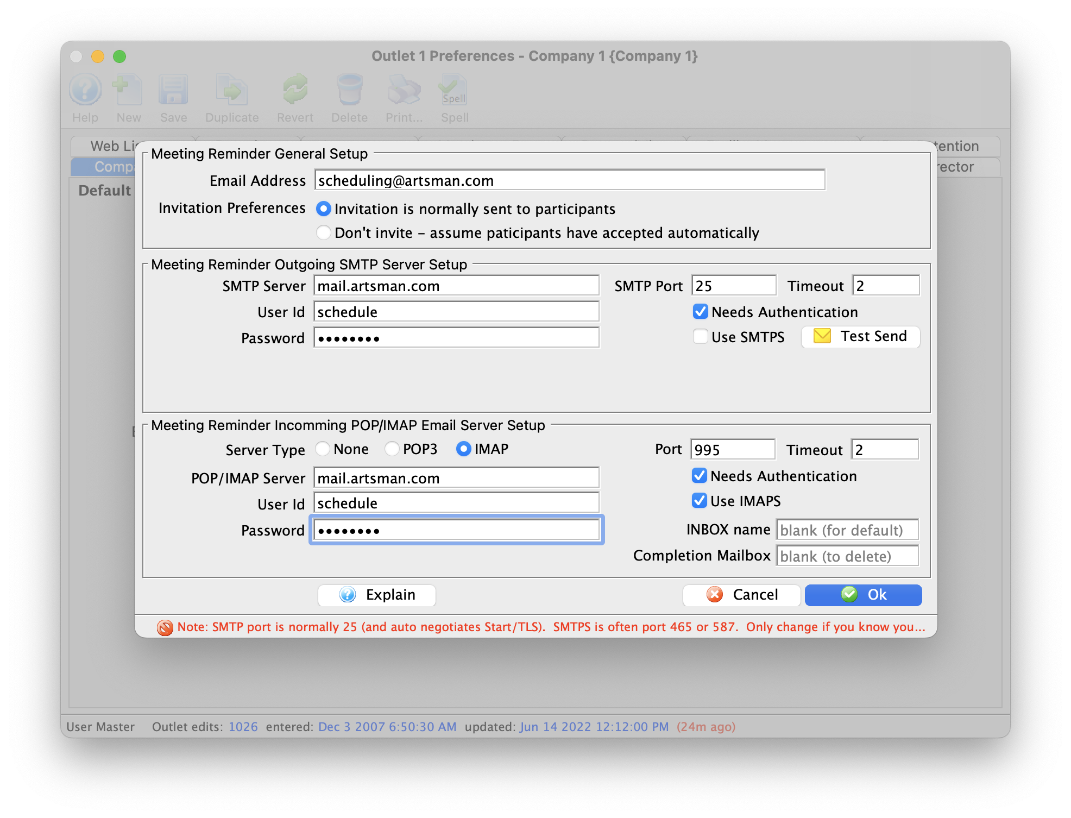Toggle the Use IMAPS checkbox

pos(700,501)
